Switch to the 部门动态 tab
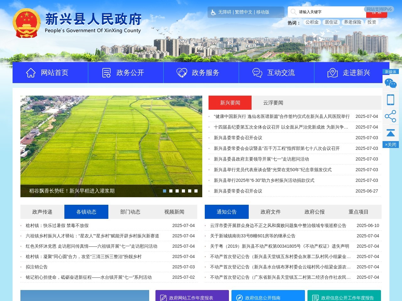The height and width of the screenshot is (301, 402). (131, 212)
